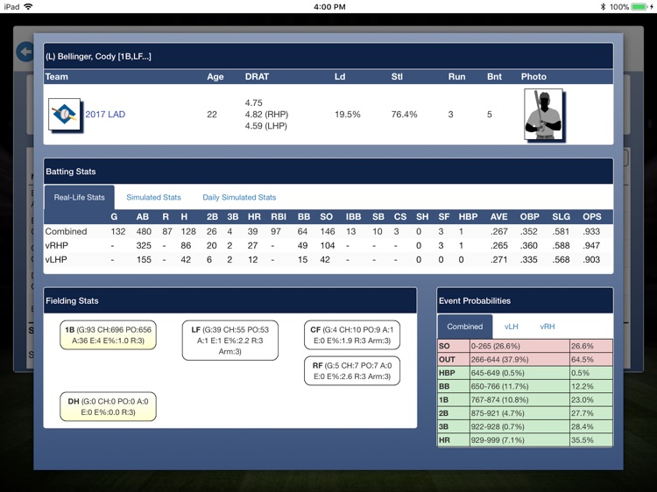Screen dimensions: 657x492
Task: Tap the HR row range 929-999
Action: coord(498,440)
